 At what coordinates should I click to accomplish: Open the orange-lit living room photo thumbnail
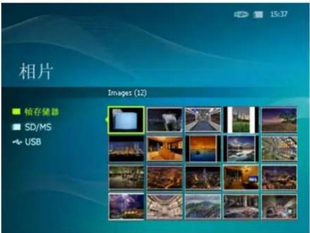[164, 149]
